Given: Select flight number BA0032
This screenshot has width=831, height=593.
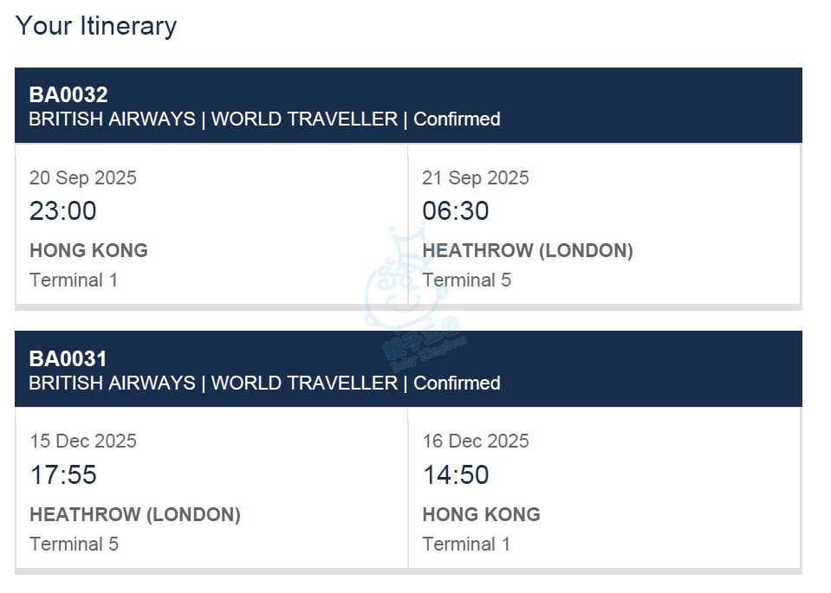Looking at the screenshot, I should point(68,95).
